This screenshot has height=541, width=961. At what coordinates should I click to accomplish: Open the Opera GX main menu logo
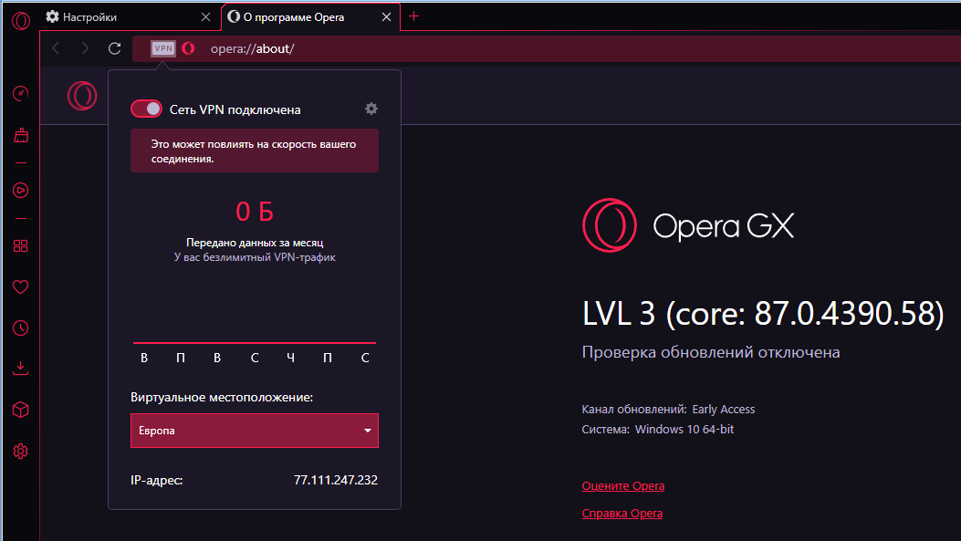point(21,21)
